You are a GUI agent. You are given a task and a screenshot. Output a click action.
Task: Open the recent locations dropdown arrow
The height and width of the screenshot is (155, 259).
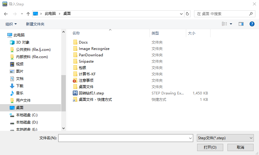22,14
